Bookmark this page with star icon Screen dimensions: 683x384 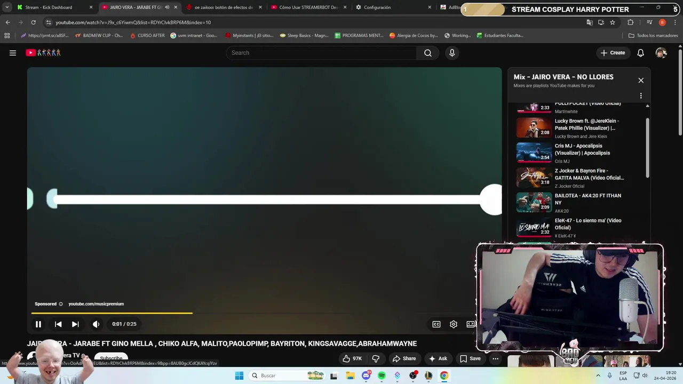coord(613,22)
